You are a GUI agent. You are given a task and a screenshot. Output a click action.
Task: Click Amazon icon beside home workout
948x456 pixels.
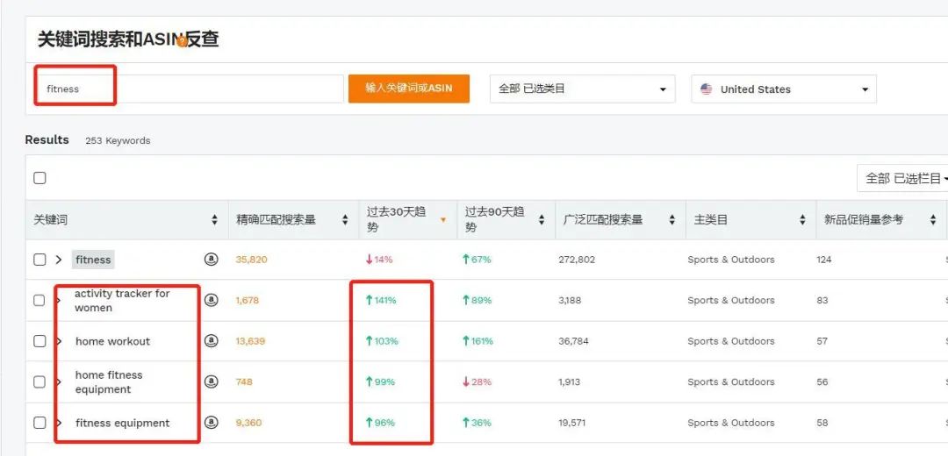coord(211,341)
